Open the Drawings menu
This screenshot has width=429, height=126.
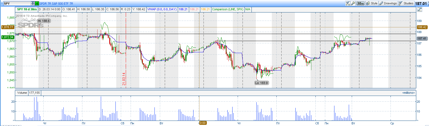pyautogui.click(x=388, y=3)
